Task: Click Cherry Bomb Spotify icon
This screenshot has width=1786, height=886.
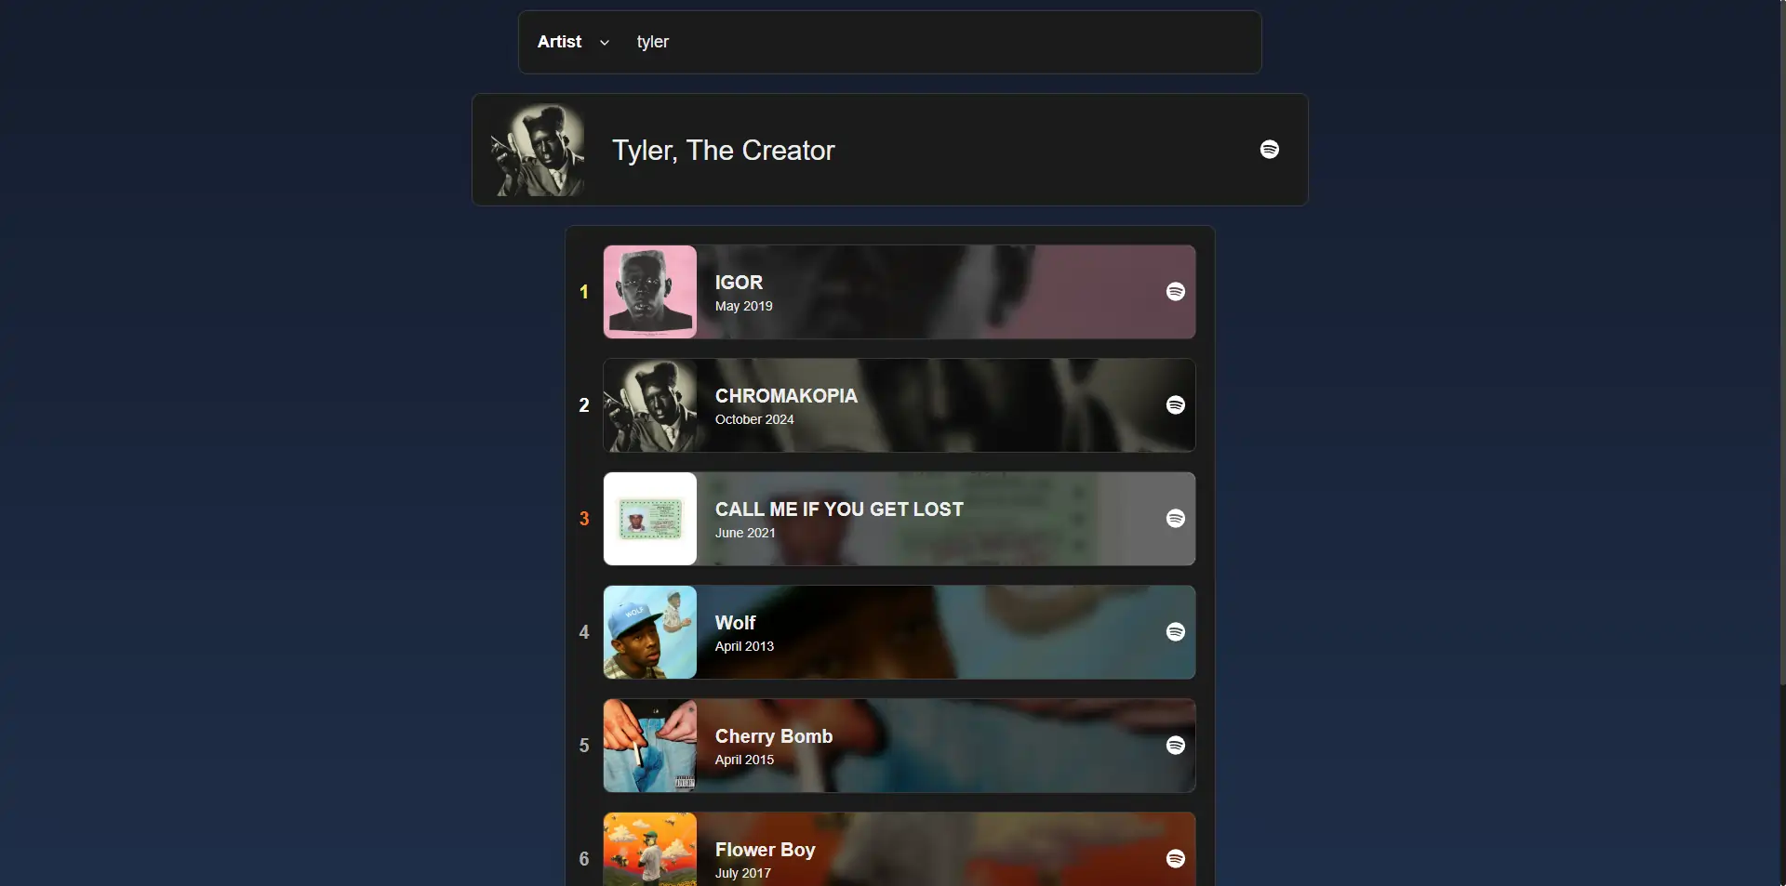Action: coord(1175,746)
